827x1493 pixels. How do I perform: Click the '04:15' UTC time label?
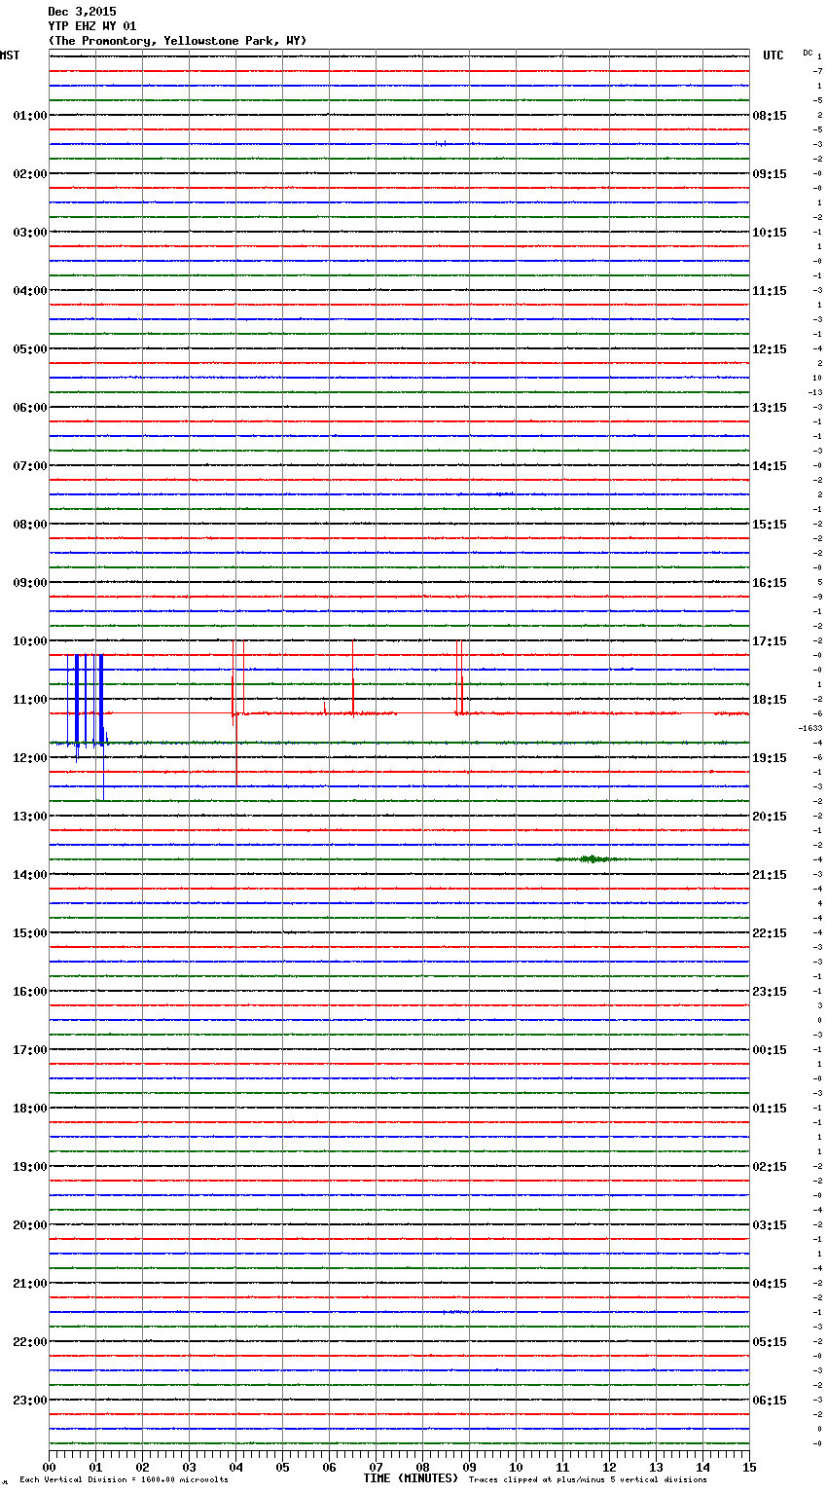[x=770, y=1284]
